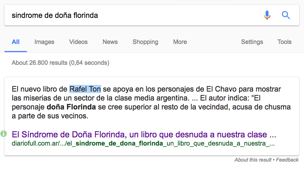Open the Videos tab
The height and width of the screenshot is (172, 304).
coord(78,42)
